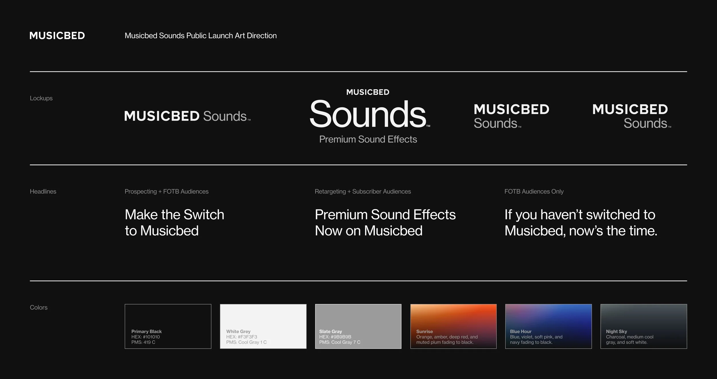Select the Sunrise gradient swatch
The image size is (717, 379).
pyautogui.click(x=453, y=326)
